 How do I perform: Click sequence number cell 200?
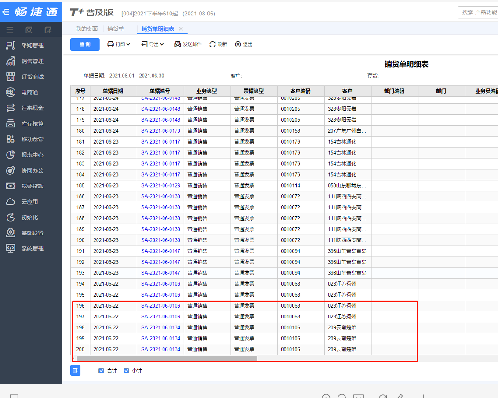[80, 349]
